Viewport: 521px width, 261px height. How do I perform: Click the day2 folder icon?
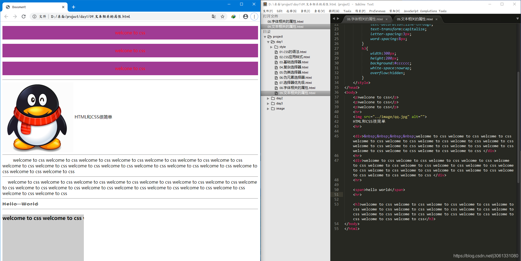(x=273, y=98)
